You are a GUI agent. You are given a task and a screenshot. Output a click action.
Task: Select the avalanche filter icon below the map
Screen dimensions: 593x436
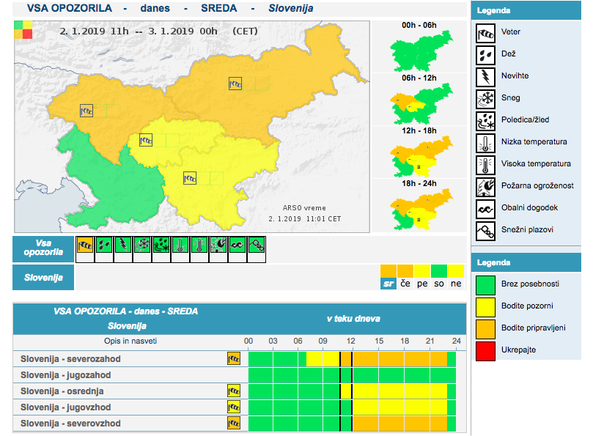click(x=256, y=245)
